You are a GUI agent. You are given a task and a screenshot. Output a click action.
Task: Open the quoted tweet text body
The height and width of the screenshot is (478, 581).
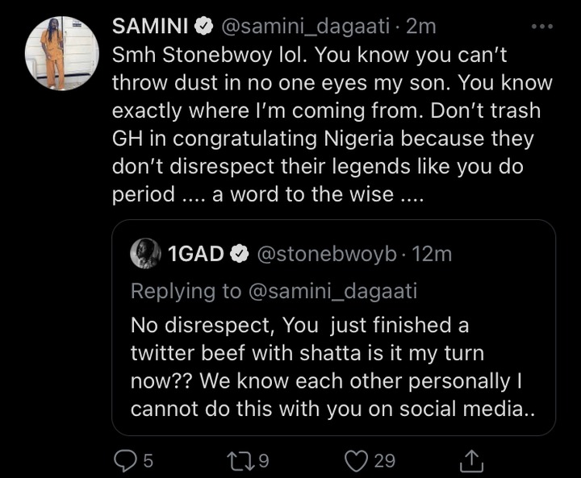pyautogui.click(x=333, y=367)
